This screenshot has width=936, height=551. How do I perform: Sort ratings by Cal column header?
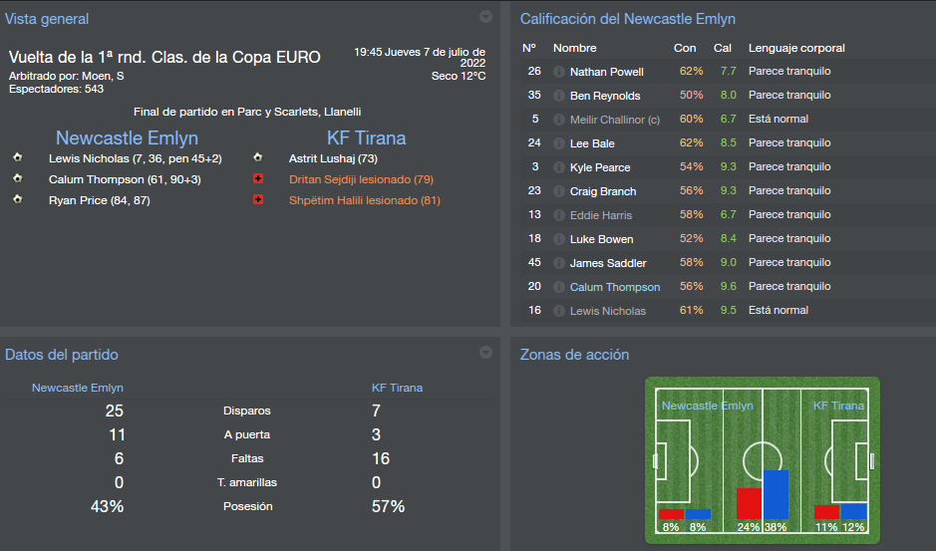click(x=723, y=48)
